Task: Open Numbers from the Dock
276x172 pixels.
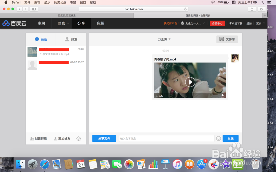Action: (x=153, y=164)
